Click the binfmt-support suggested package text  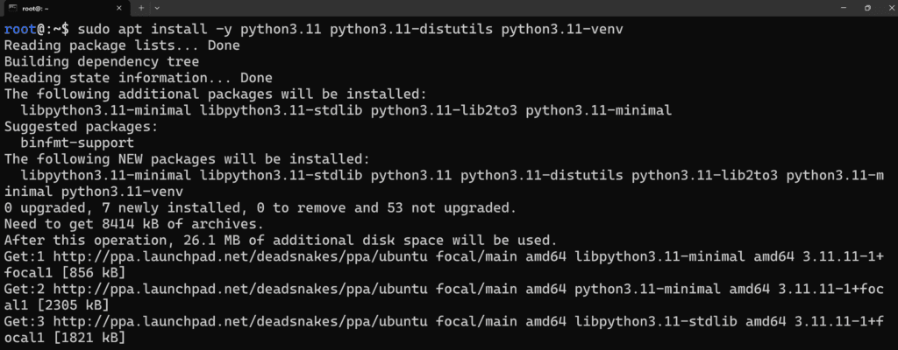[77, 143]
